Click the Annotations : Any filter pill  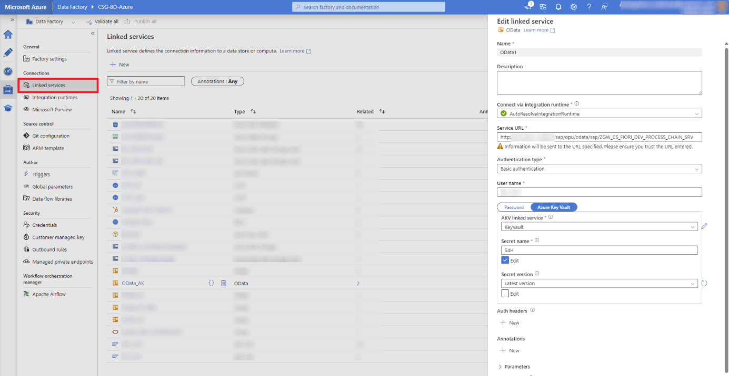(x=217, y=81)
